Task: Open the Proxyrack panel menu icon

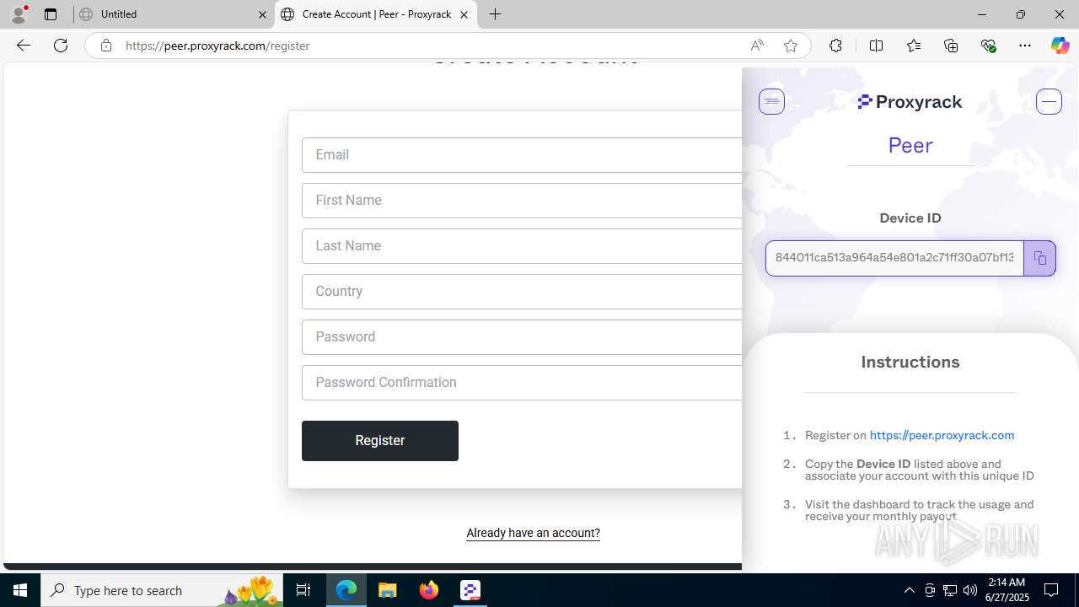Action: 771,101
